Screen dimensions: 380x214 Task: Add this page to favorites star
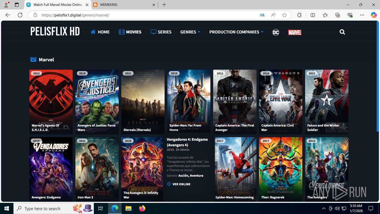pos(284,15)
